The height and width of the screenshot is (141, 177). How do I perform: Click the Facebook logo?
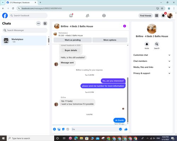(x=5, y=16)
